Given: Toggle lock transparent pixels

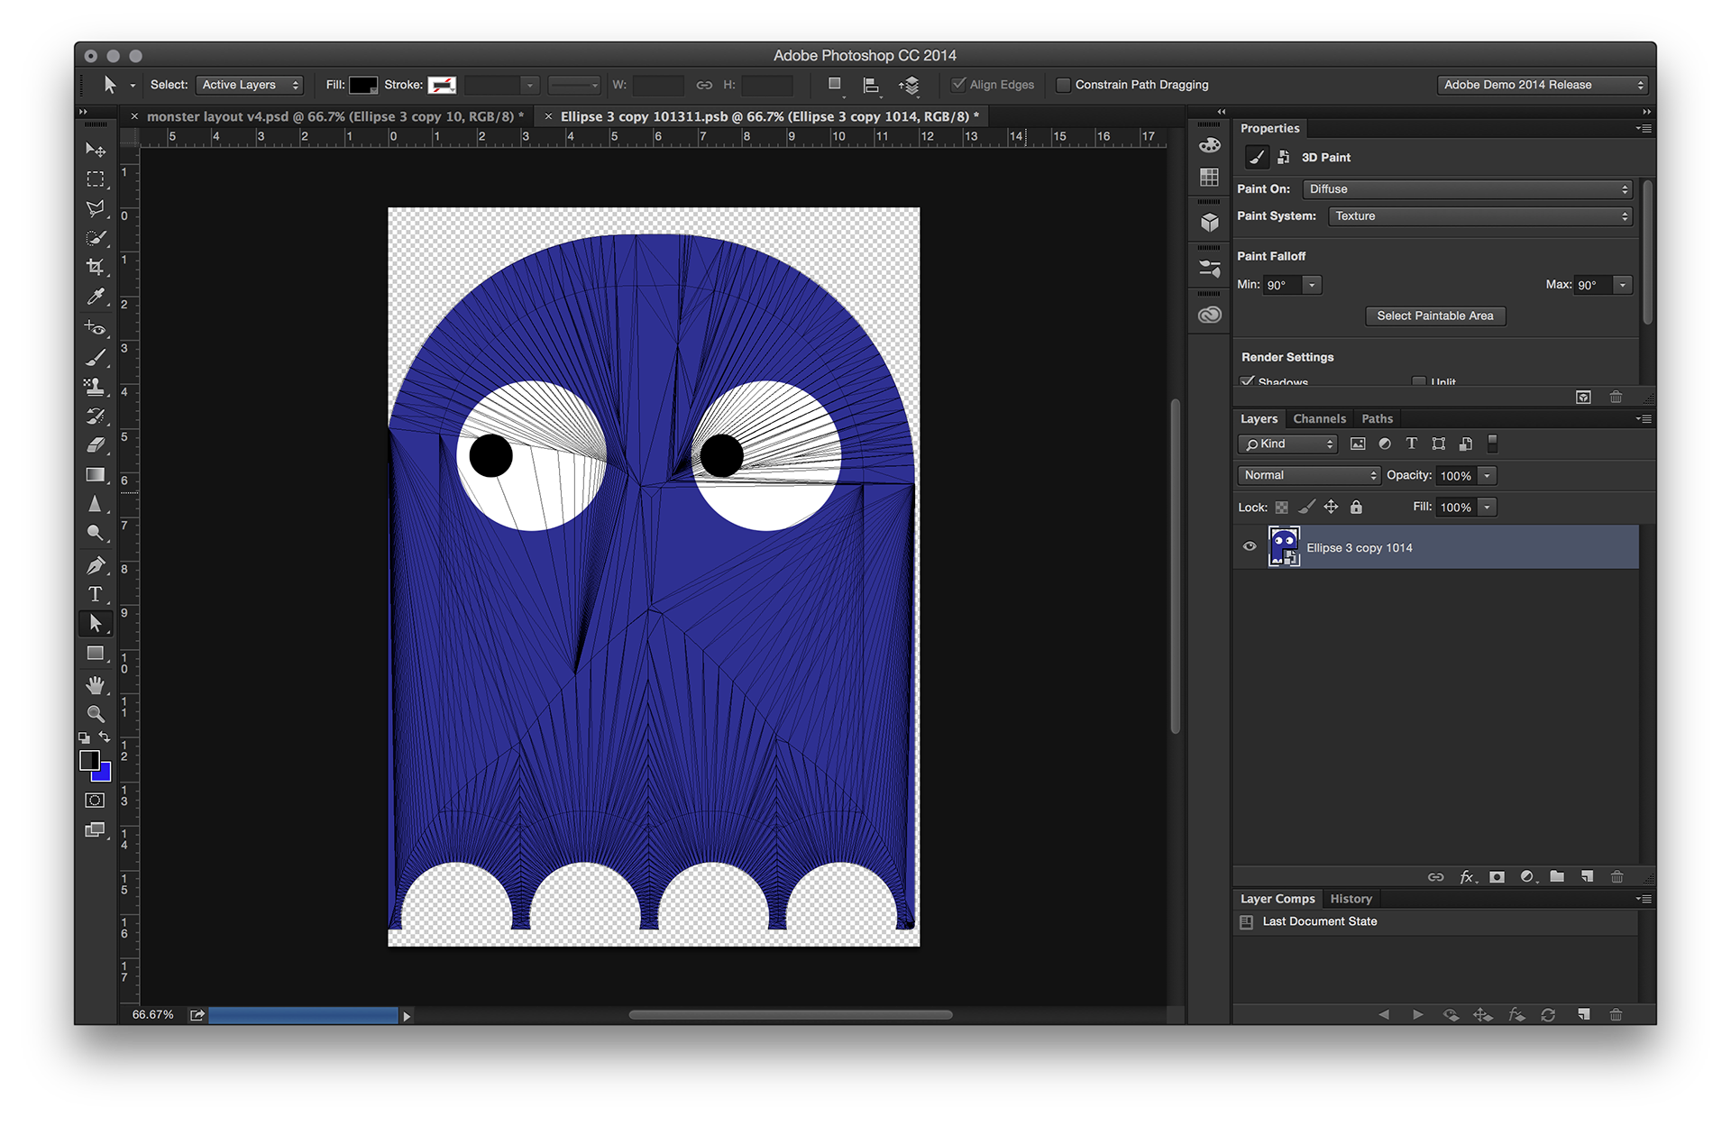Looking at the screenshot, I should point(1282,508).
